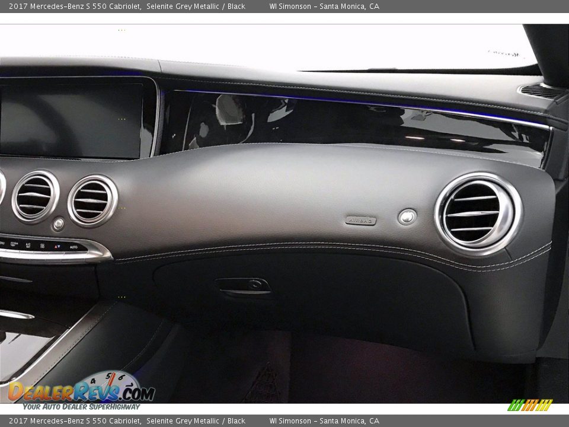Click the full center vent left of the small knob
This screenshot has width=569, height=427.
point(36,196)
